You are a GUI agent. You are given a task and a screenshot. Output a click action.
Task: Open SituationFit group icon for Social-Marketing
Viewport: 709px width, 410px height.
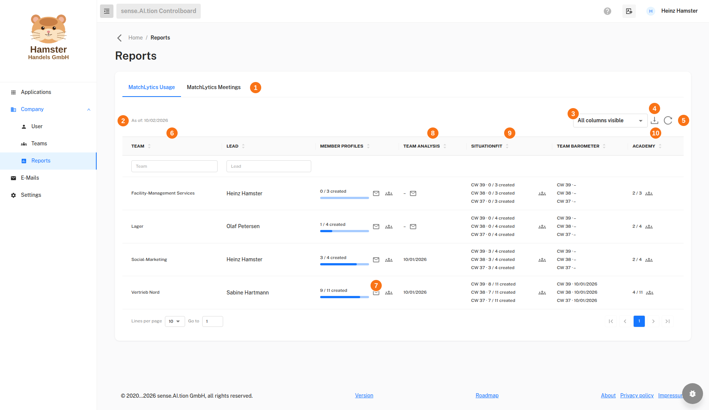click(x=542, y=260)
